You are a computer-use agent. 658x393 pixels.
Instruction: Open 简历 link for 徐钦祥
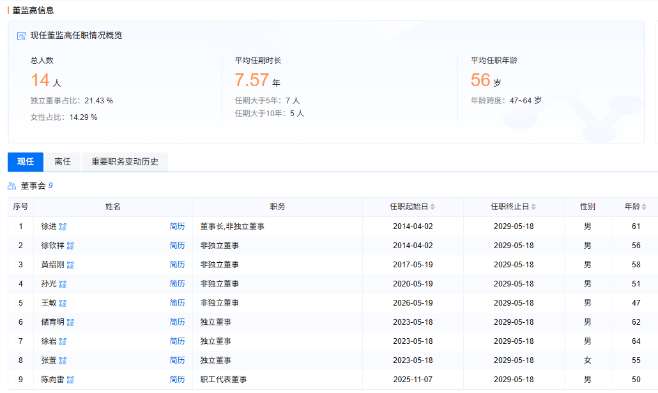pos(177,246)
